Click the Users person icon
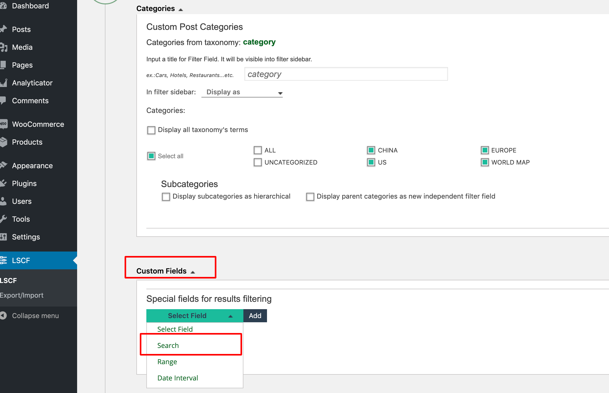The height and width of the screenshot is (393, 609). [x=3, y=201]
